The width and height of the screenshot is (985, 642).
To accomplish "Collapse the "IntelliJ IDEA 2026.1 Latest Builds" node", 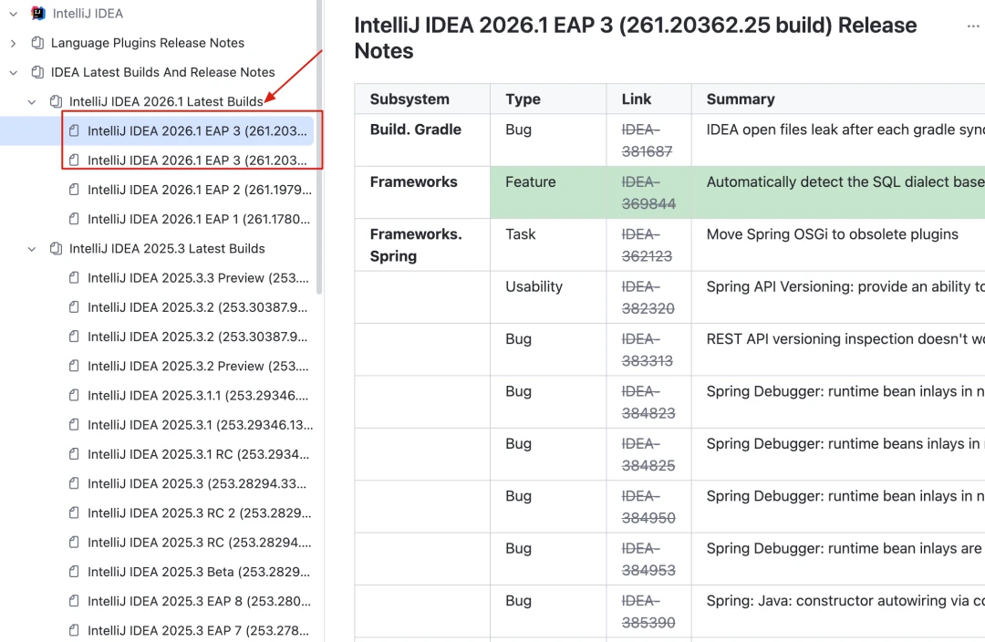I will point(31,101).
